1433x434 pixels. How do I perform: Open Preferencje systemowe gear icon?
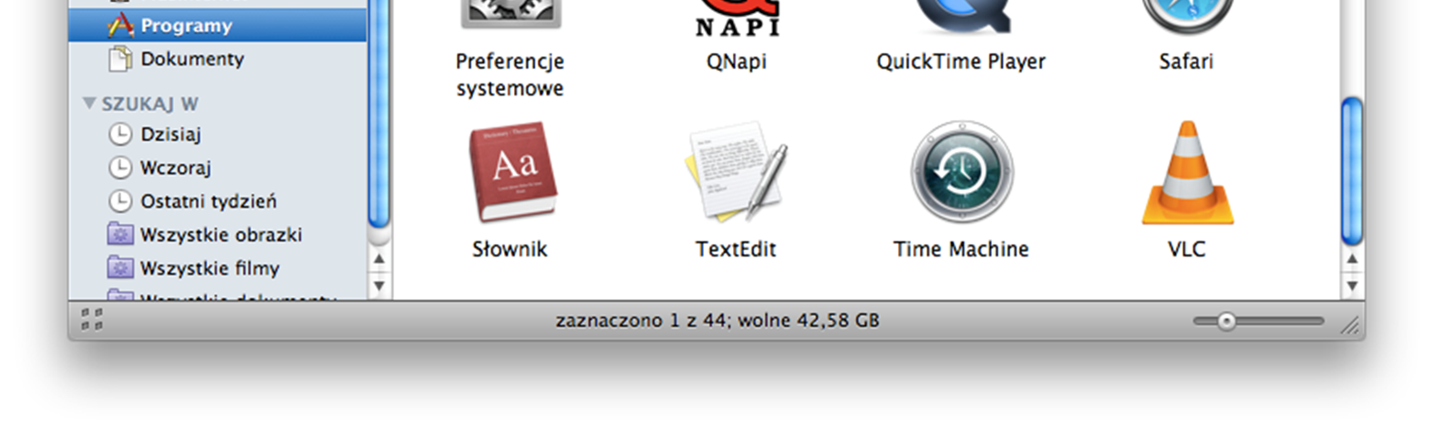[x=510, y=15]
